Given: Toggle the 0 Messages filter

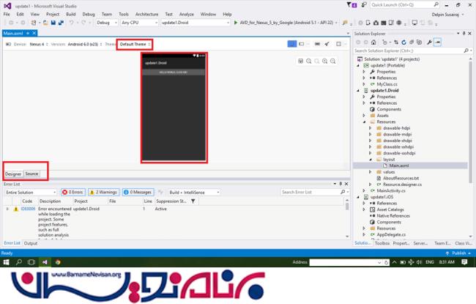Looking at the screenshot, I should (138, 192).
